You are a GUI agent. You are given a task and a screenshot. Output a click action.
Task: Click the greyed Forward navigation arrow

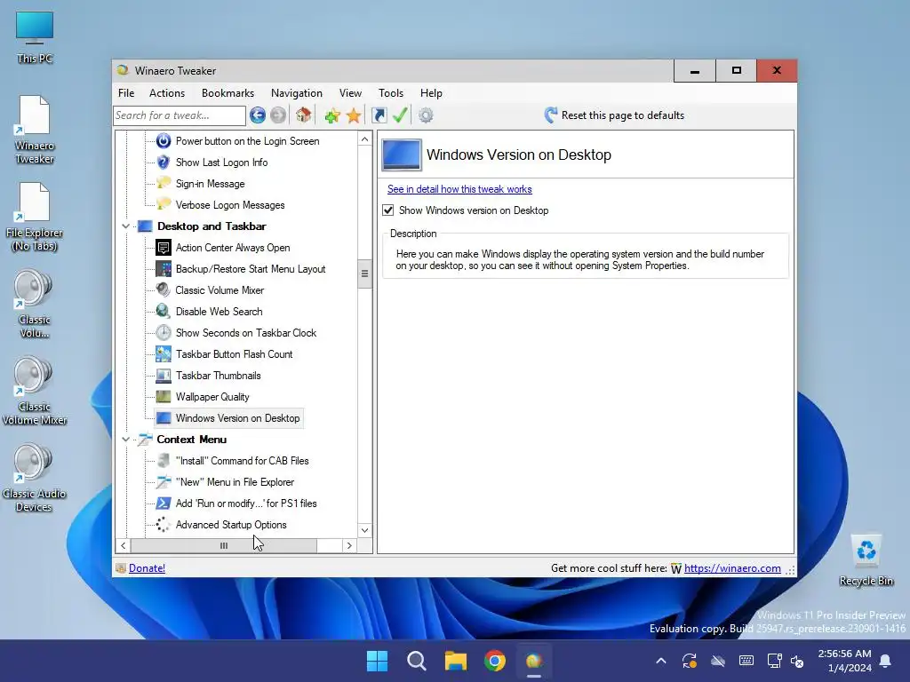(278, 115)
